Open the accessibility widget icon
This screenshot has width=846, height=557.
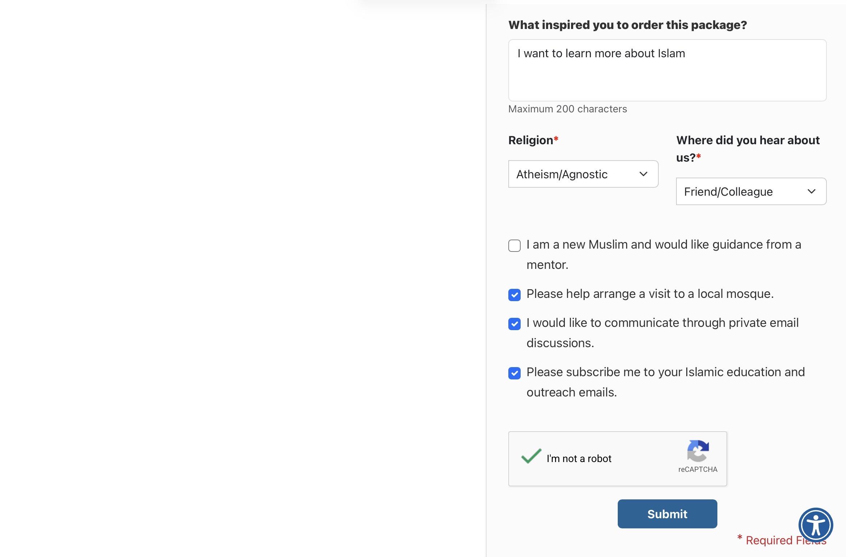pyautogui.click(x=816, y=525)
